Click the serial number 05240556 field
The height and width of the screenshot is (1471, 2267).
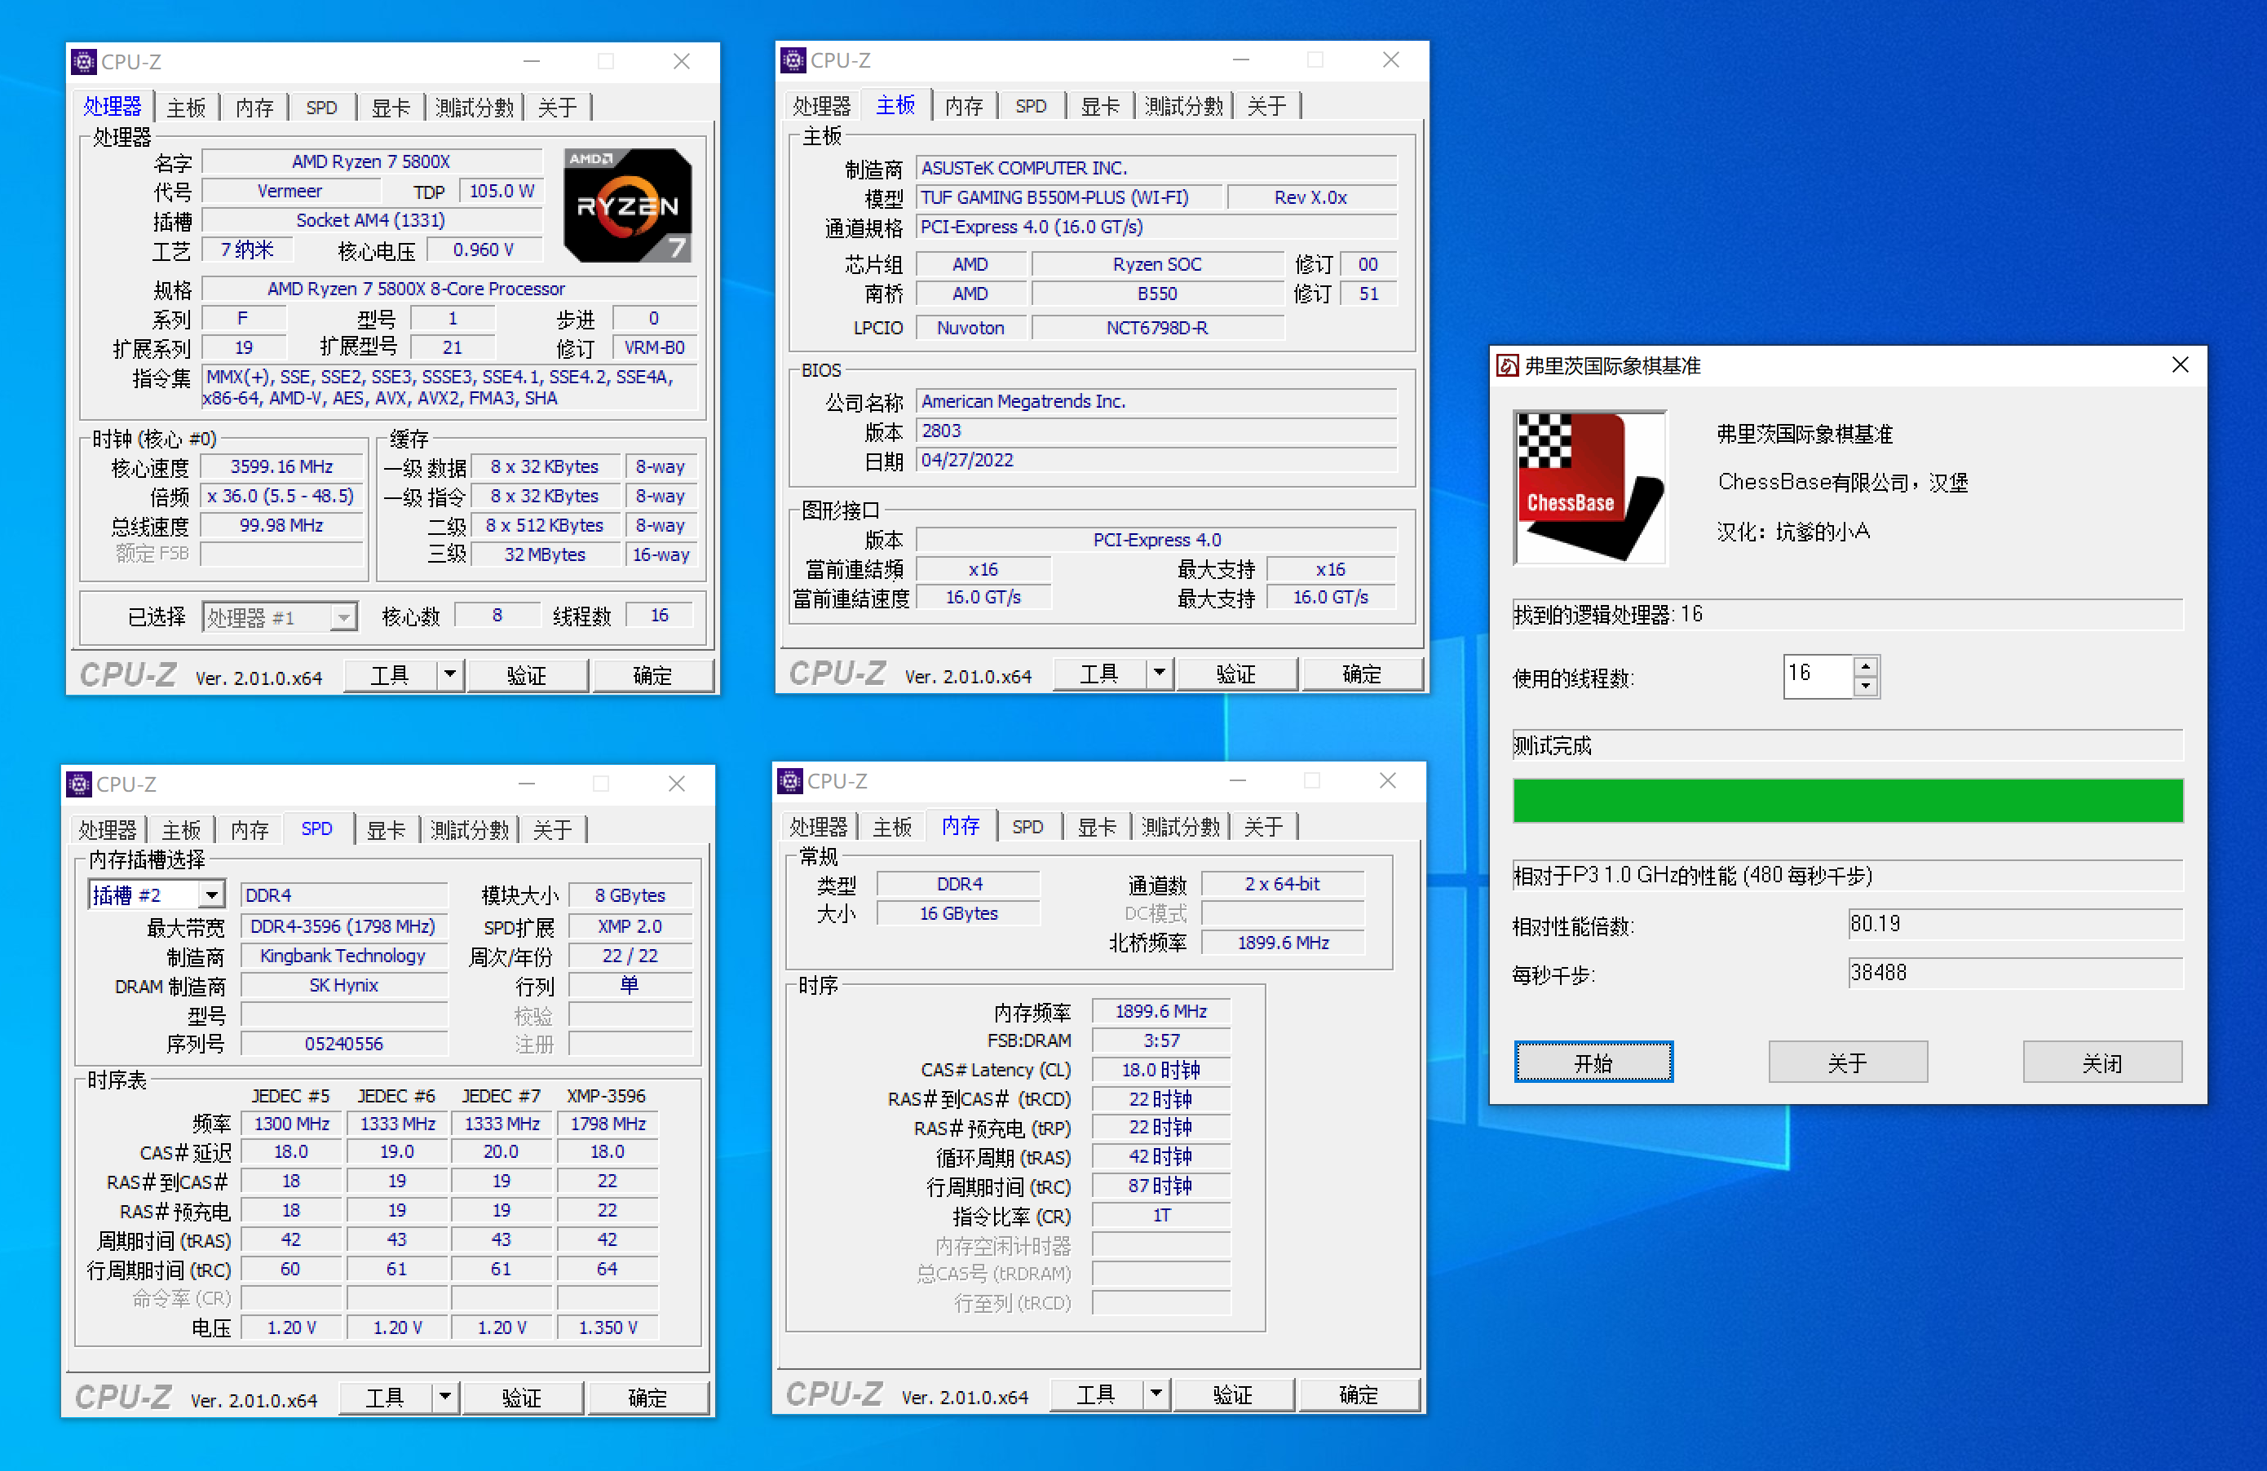(344, 1045)
